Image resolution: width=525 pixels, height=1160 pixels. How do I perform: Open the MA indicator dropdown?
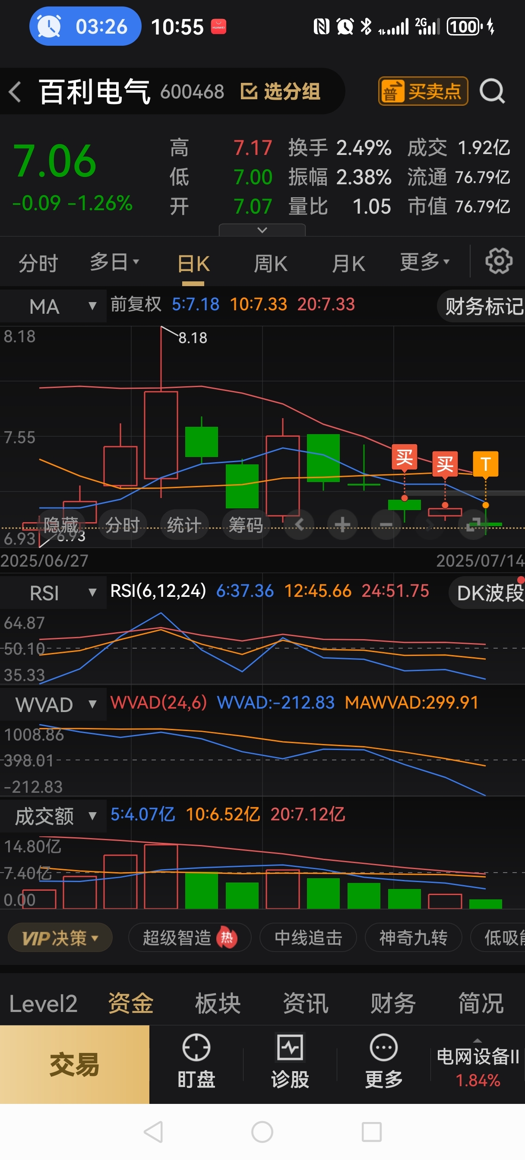coord(53,306)
